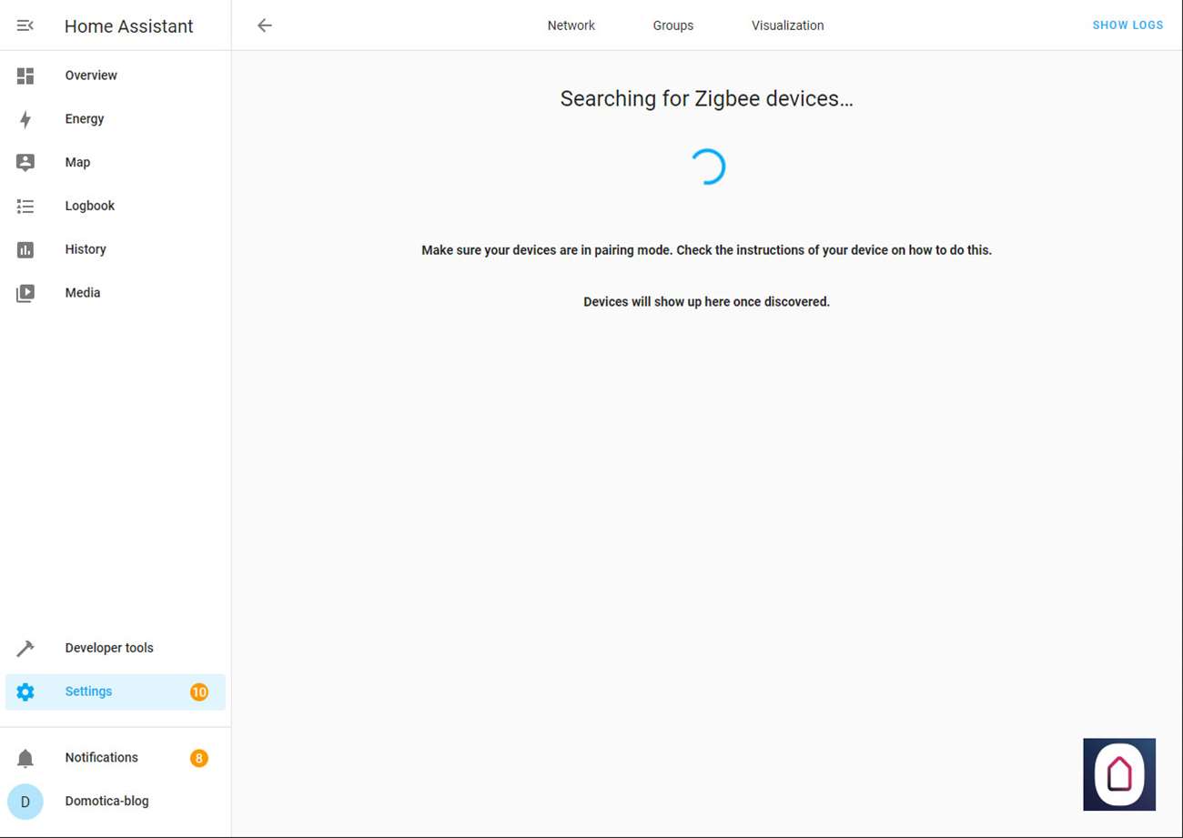
Task: Open the Overview menu item
Action: coord(116,76)
